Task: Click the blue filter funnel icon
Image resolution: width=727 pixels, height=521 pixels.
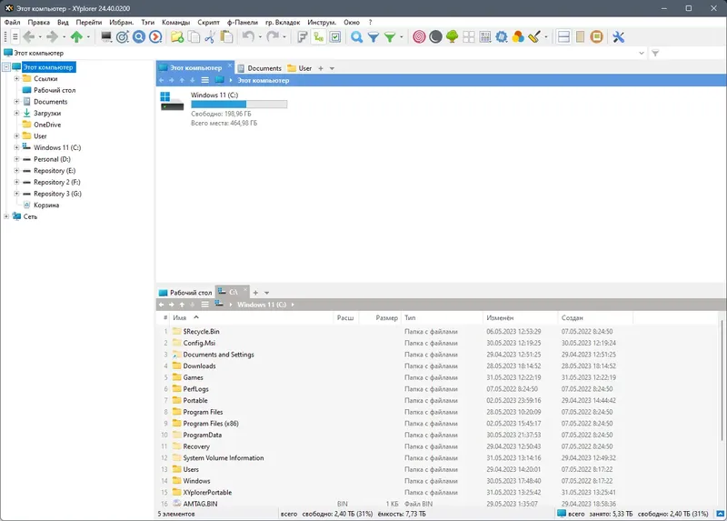Action: [x=373, y=36]
